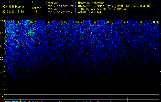Click the 1640 time label
The image size is (161, 102).
156,22
